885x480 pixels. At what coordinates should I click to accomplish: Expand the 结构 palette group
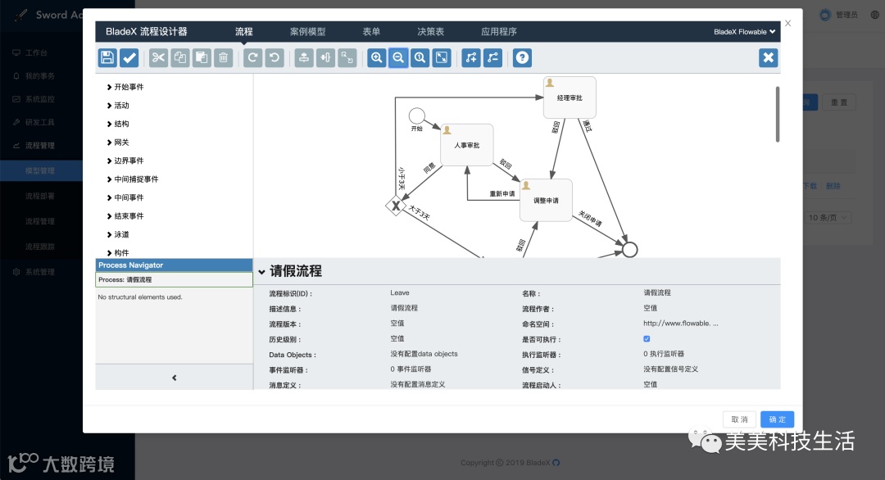[x=118, y=124]
